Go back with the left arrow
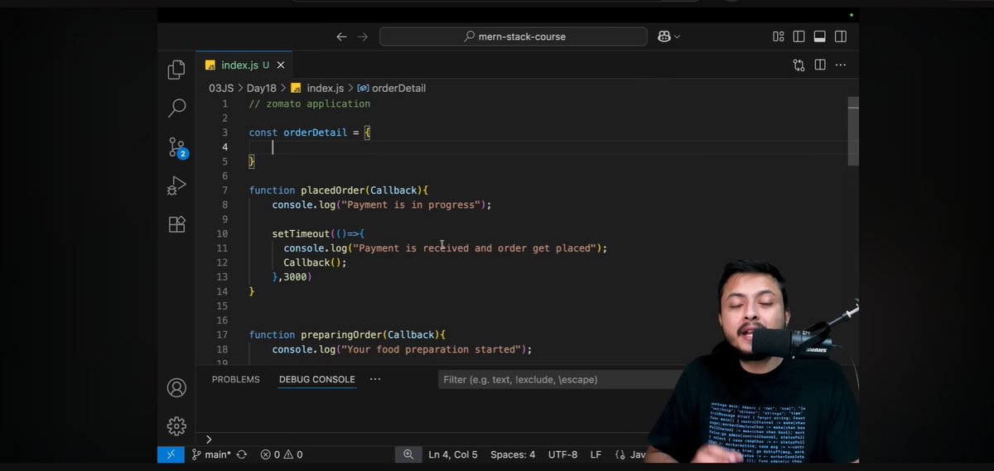Image resolution: width=994 pixels, height=471 pixels. point(341,36)
